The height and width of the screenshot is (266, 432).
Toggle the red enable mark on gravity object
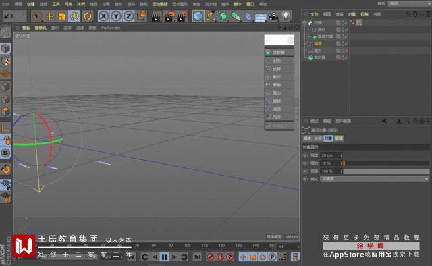pos(346,51)
